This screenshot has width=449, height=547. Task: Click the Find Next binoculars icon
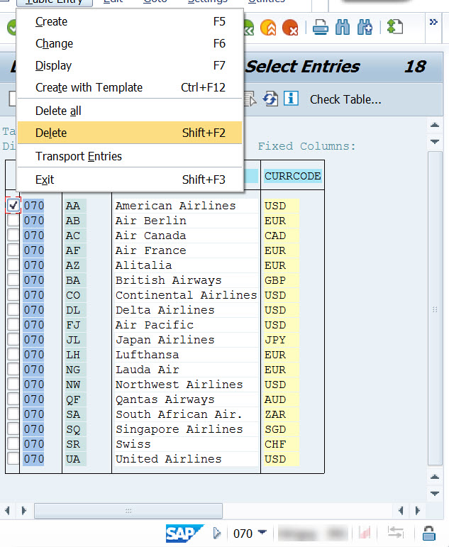(365, 28)
